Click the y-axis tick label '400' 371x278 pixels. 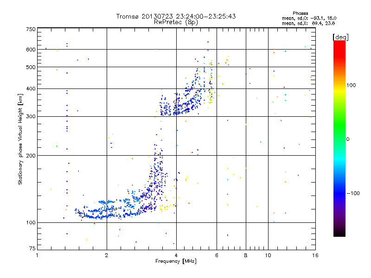31,88
